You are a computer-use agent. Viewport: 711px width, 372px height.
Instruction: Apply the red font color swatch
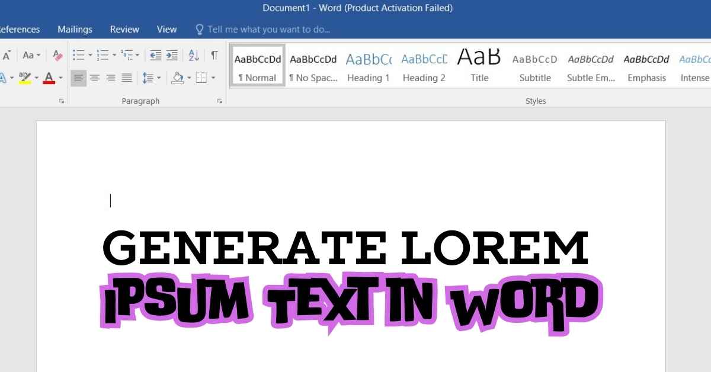coord(49,78)
